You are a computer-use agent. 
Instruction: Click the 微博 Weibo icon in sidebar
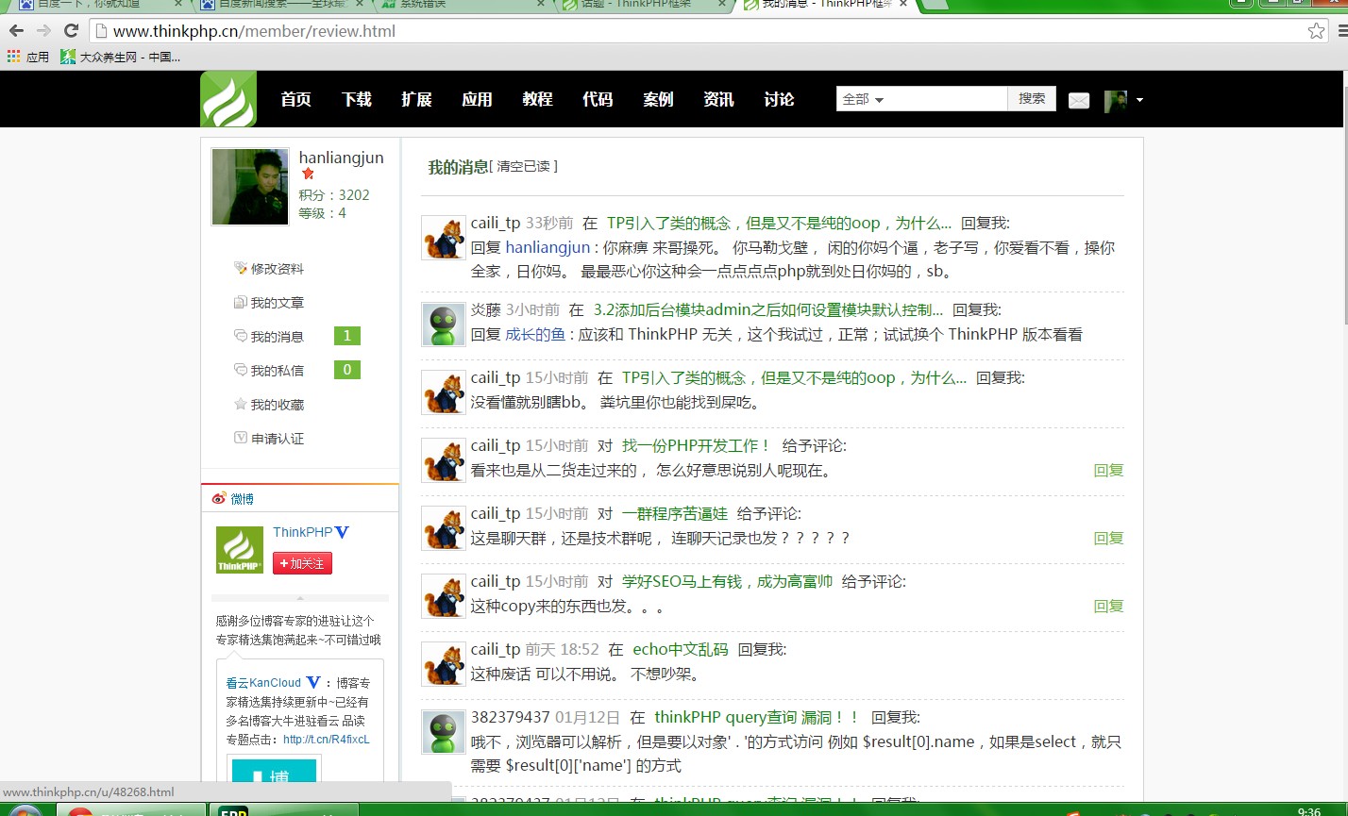[219, 498]
